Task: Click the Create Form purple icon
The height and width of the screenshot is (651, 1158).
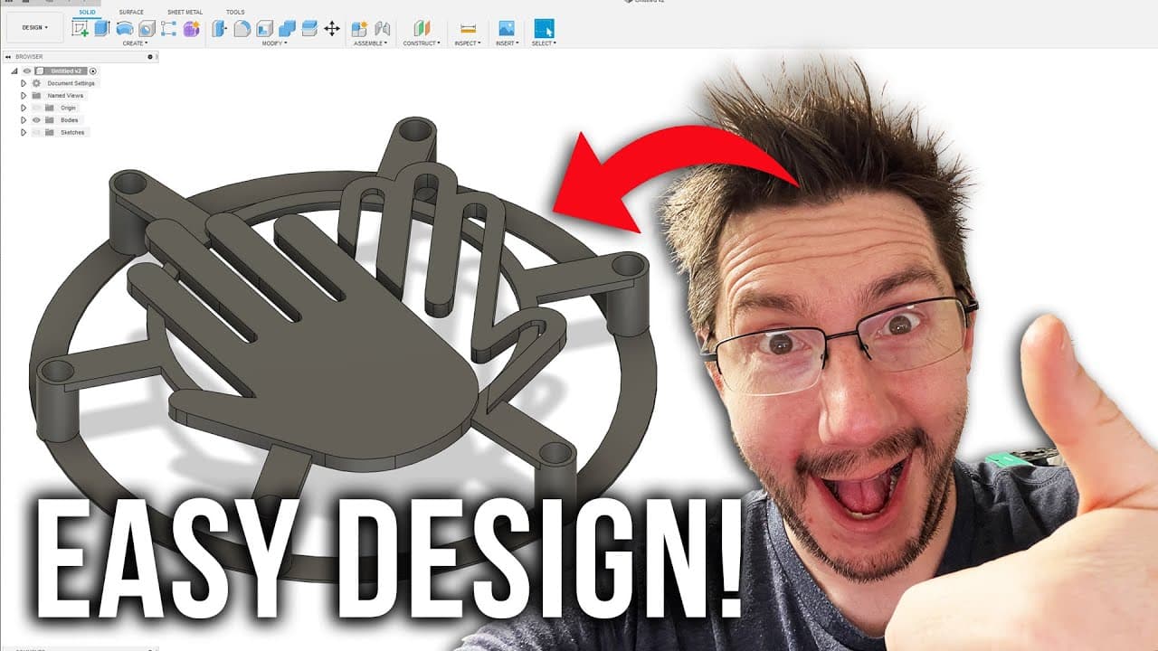Action: 190,29
